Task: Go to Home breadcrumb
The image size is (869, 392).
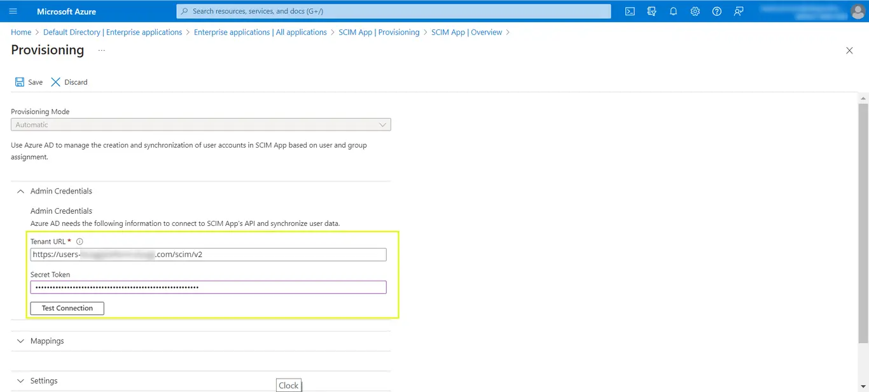Action: click(x=21, y=32)
